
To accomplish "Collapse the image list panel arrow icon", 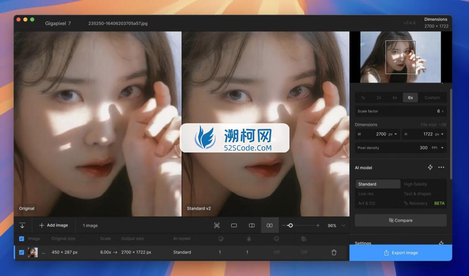I will [22, 225].
